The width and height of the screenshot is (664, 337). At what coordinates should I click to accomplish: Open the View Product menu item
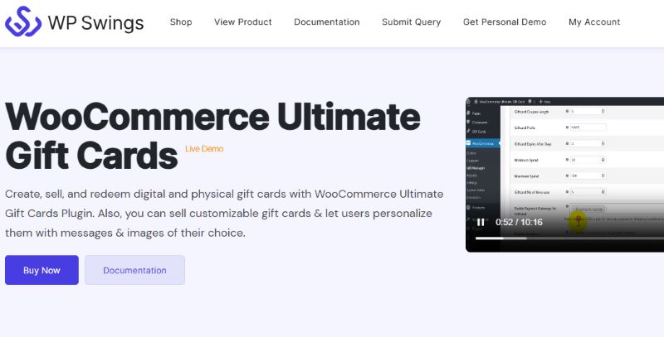(x=242, y=22)
